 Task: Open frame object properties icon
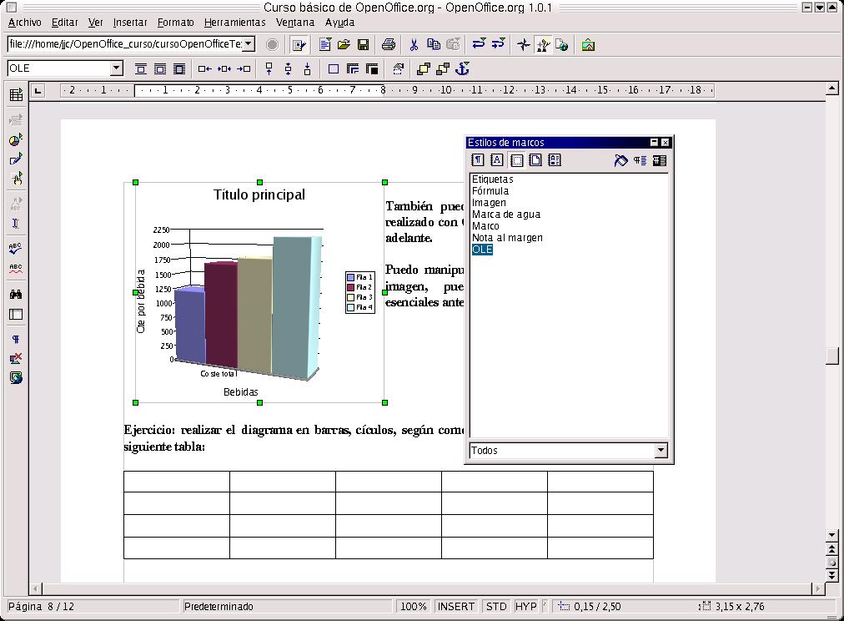398,69
